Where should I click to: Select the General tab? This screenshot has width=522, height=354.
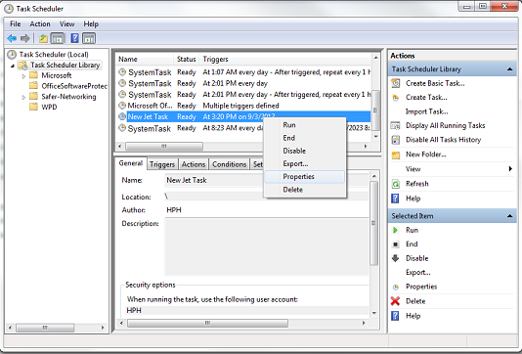point(131,163)
